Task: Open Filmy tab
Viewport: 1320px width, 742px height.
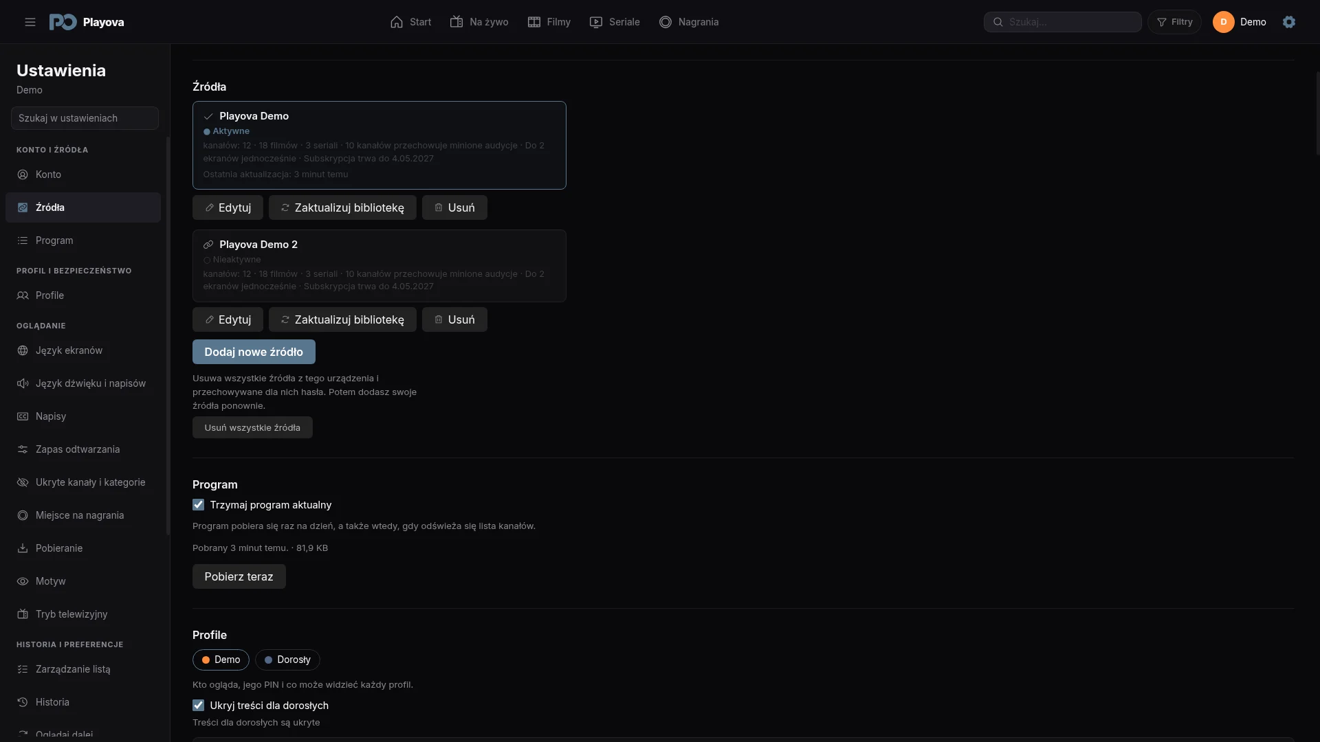Action: coord(549,22)
